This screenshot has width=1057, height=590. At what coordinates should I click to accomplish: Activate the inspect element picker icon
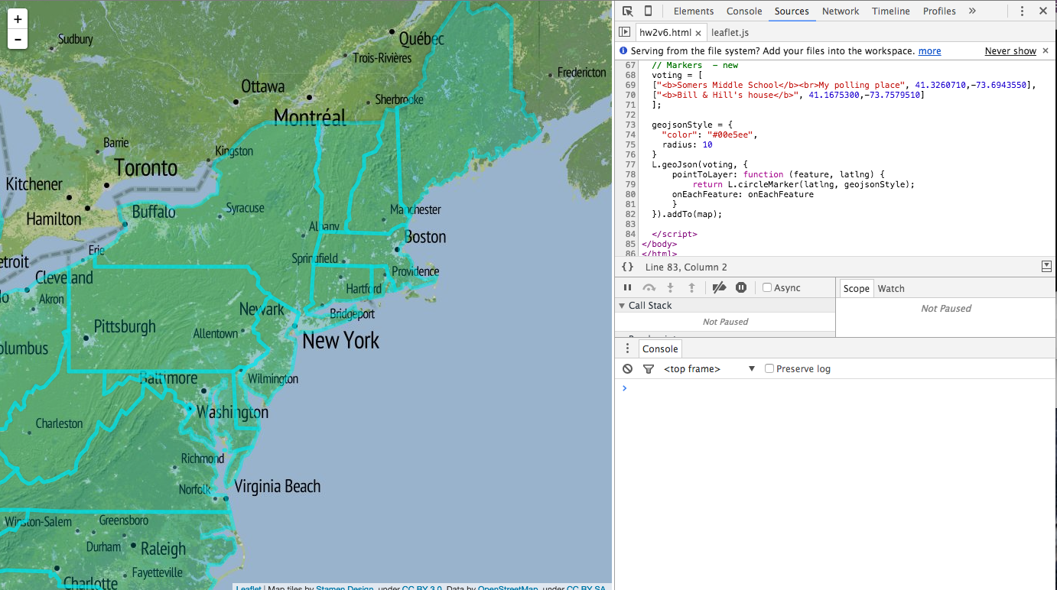627,11
